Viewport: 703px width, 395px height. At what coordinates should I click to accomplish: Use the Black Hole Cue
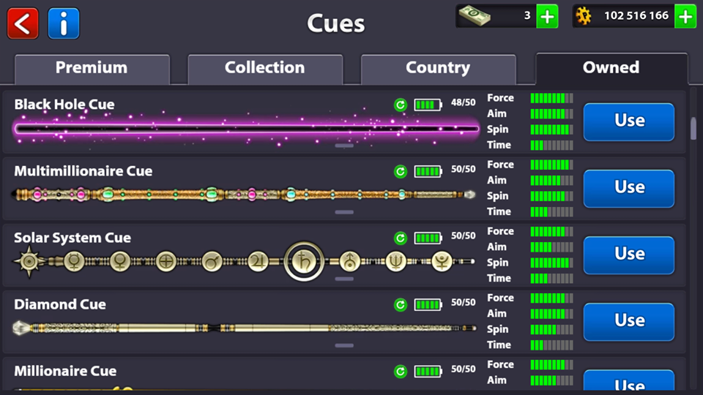[628, 122]
